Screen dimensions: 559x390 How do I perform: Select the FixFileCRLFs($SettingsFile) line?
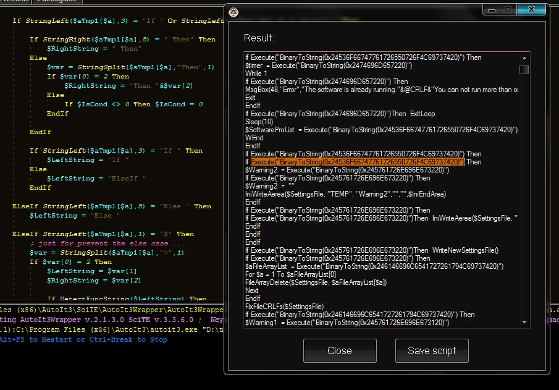point(284,307)
